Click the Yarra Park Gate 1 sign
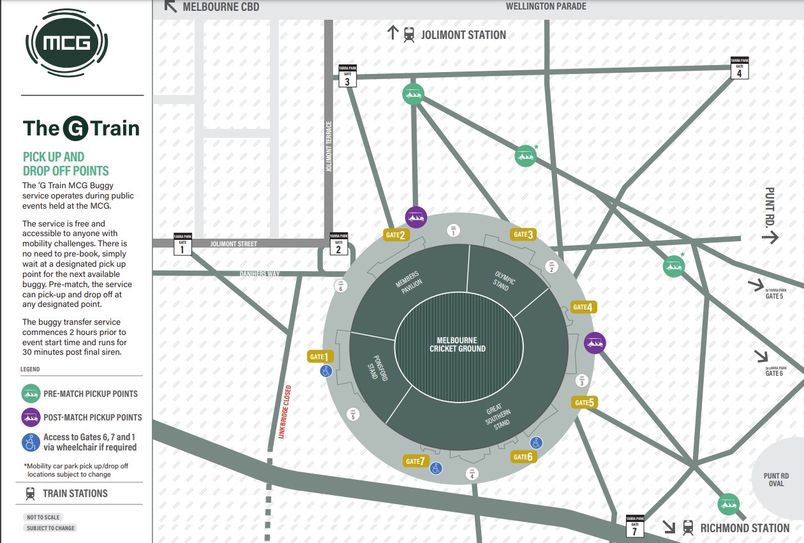Image resolution: width=804 pixels, height=543 pixels. point(182,244)
